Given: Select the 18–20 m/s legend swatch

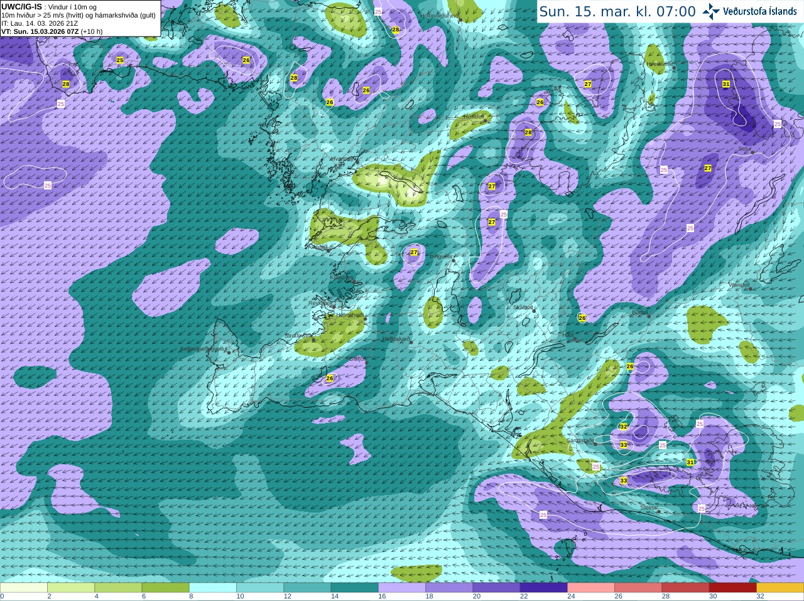Looking at the screenshot, I should pyautogui.click(x=449, y=588).
